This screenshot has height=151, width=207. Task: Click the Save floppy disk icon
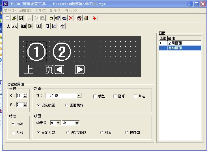coord(21,18)
